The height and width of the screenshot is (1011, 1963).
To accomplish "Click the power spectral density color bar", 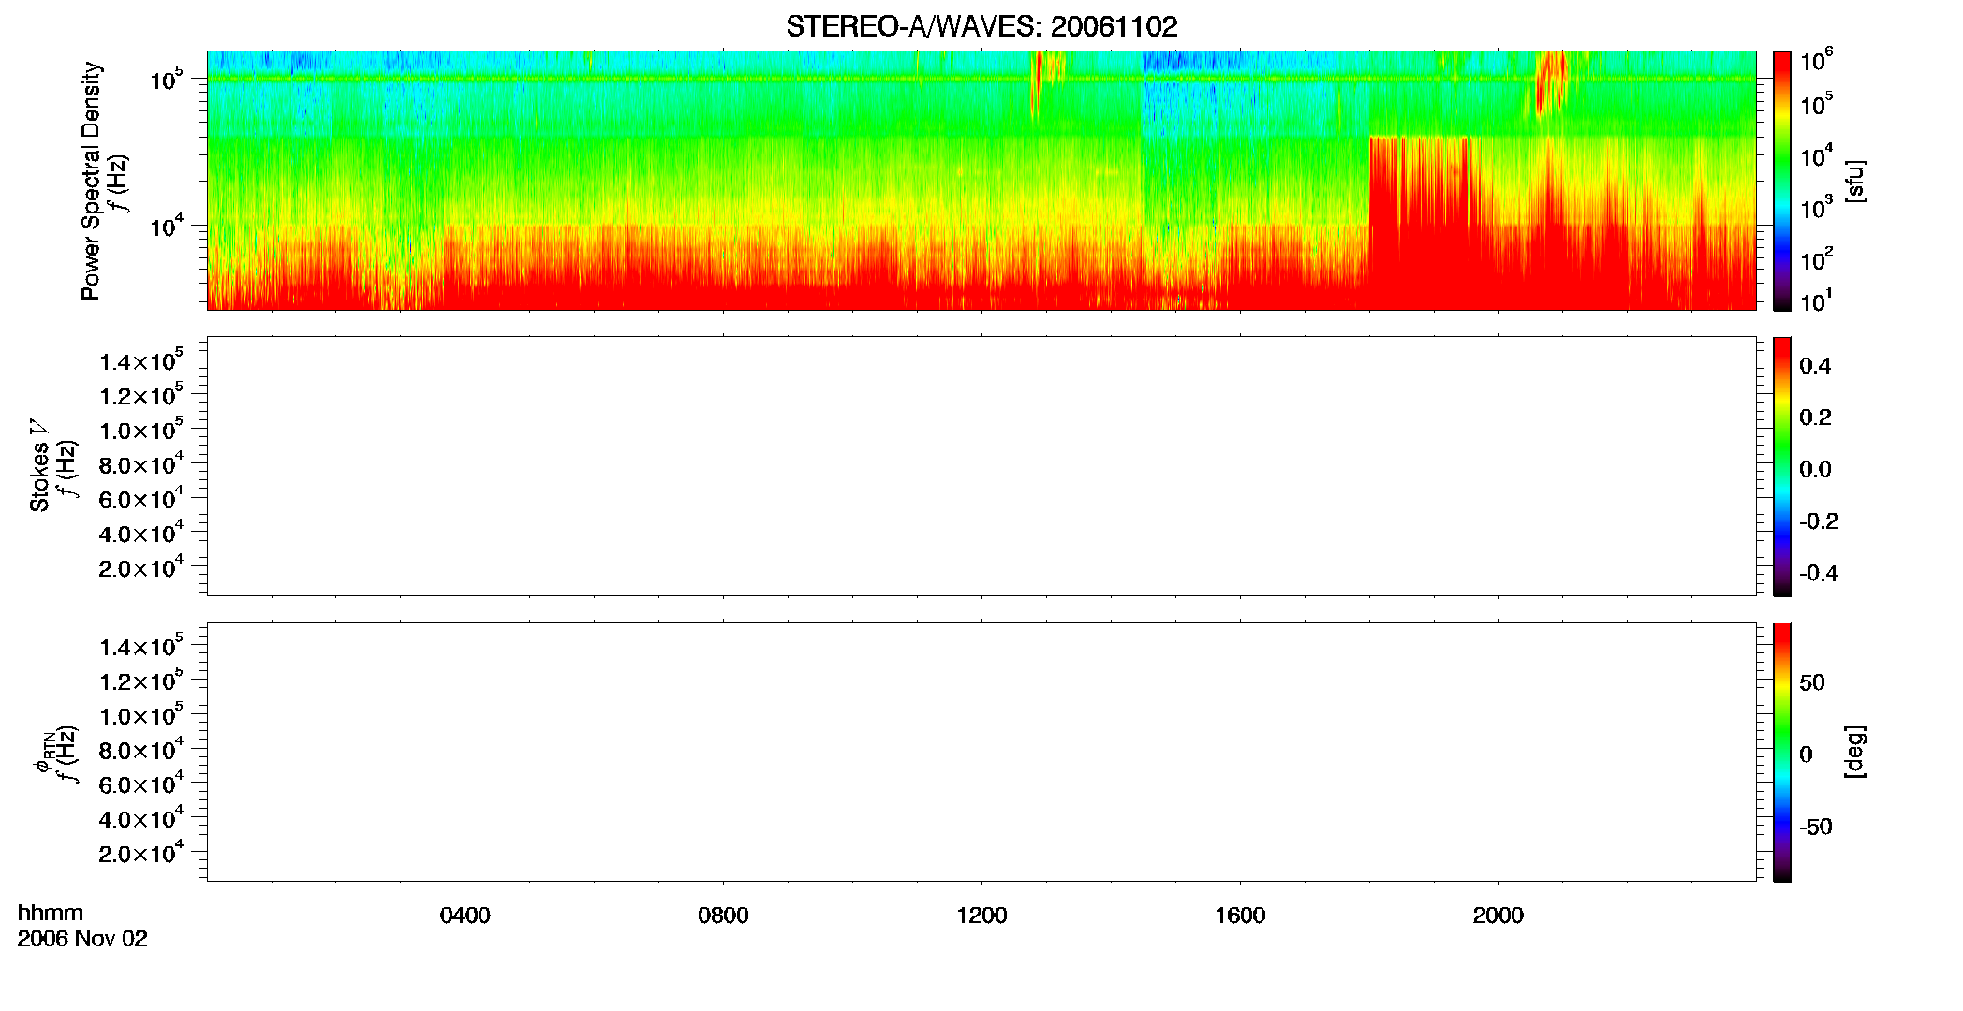I will click(1782, 181).
